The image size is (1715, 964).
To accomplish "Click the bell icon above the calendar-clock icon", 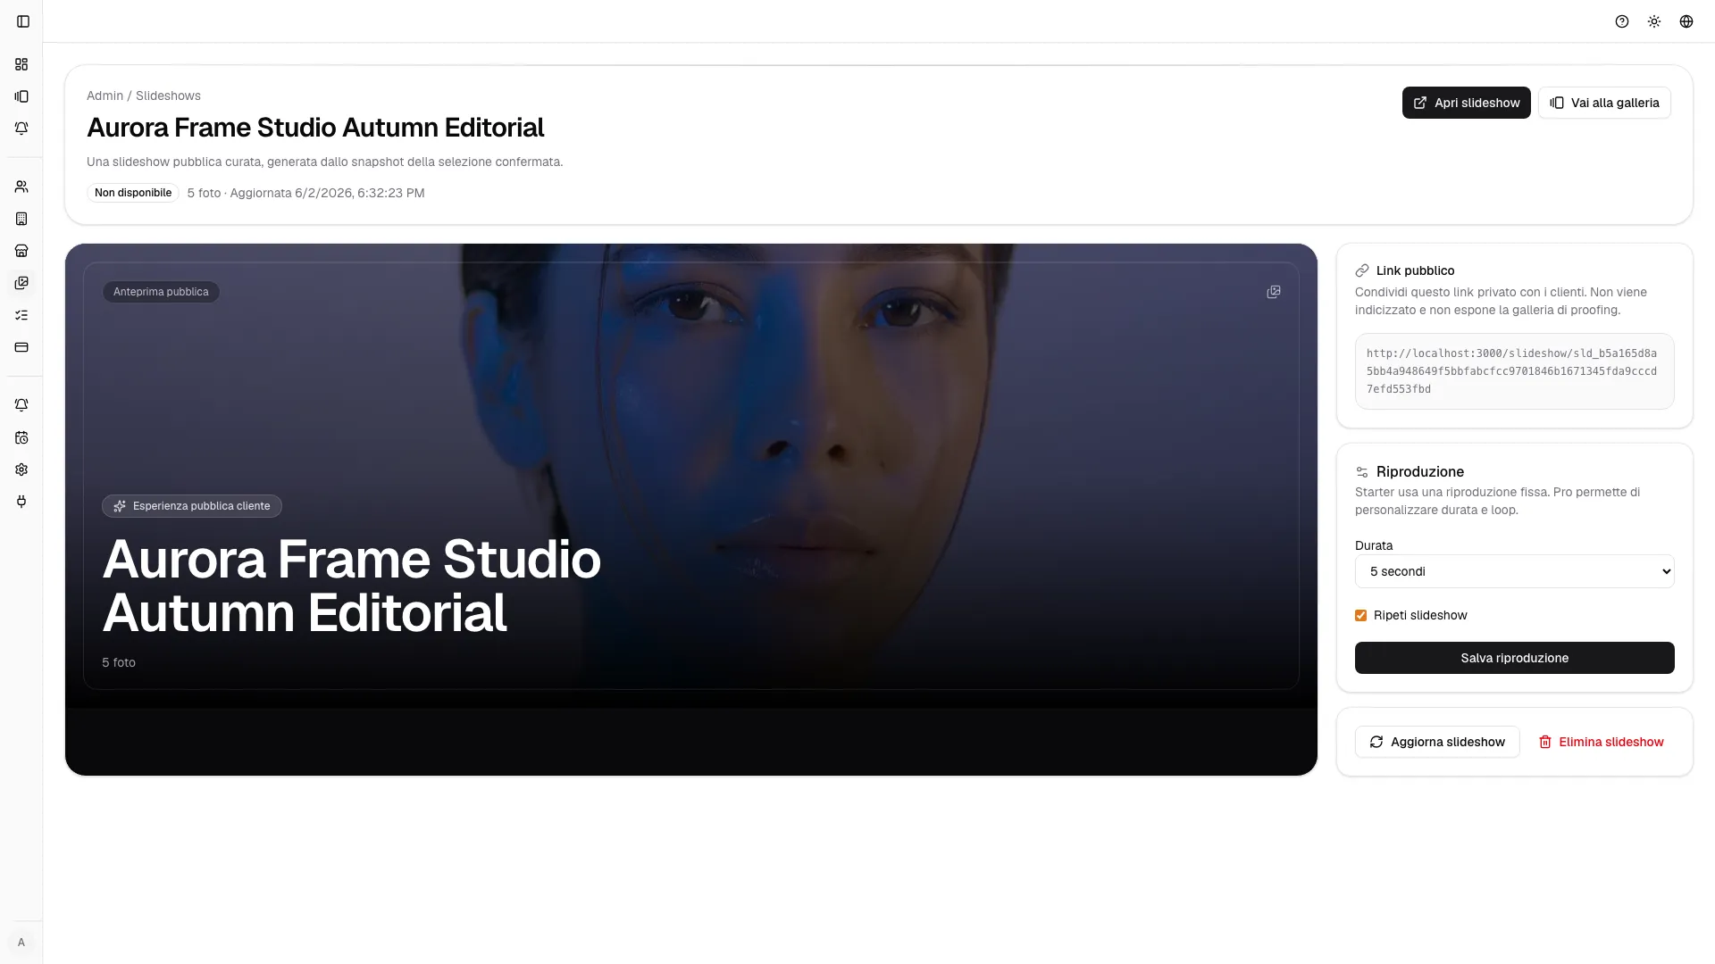I will [x=21, y=405].
